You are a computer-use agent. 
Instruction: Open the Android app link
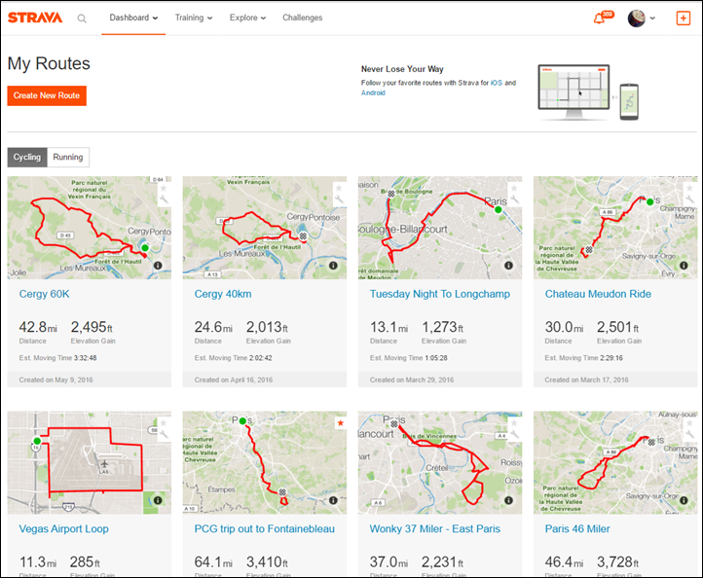pos(373,92)
